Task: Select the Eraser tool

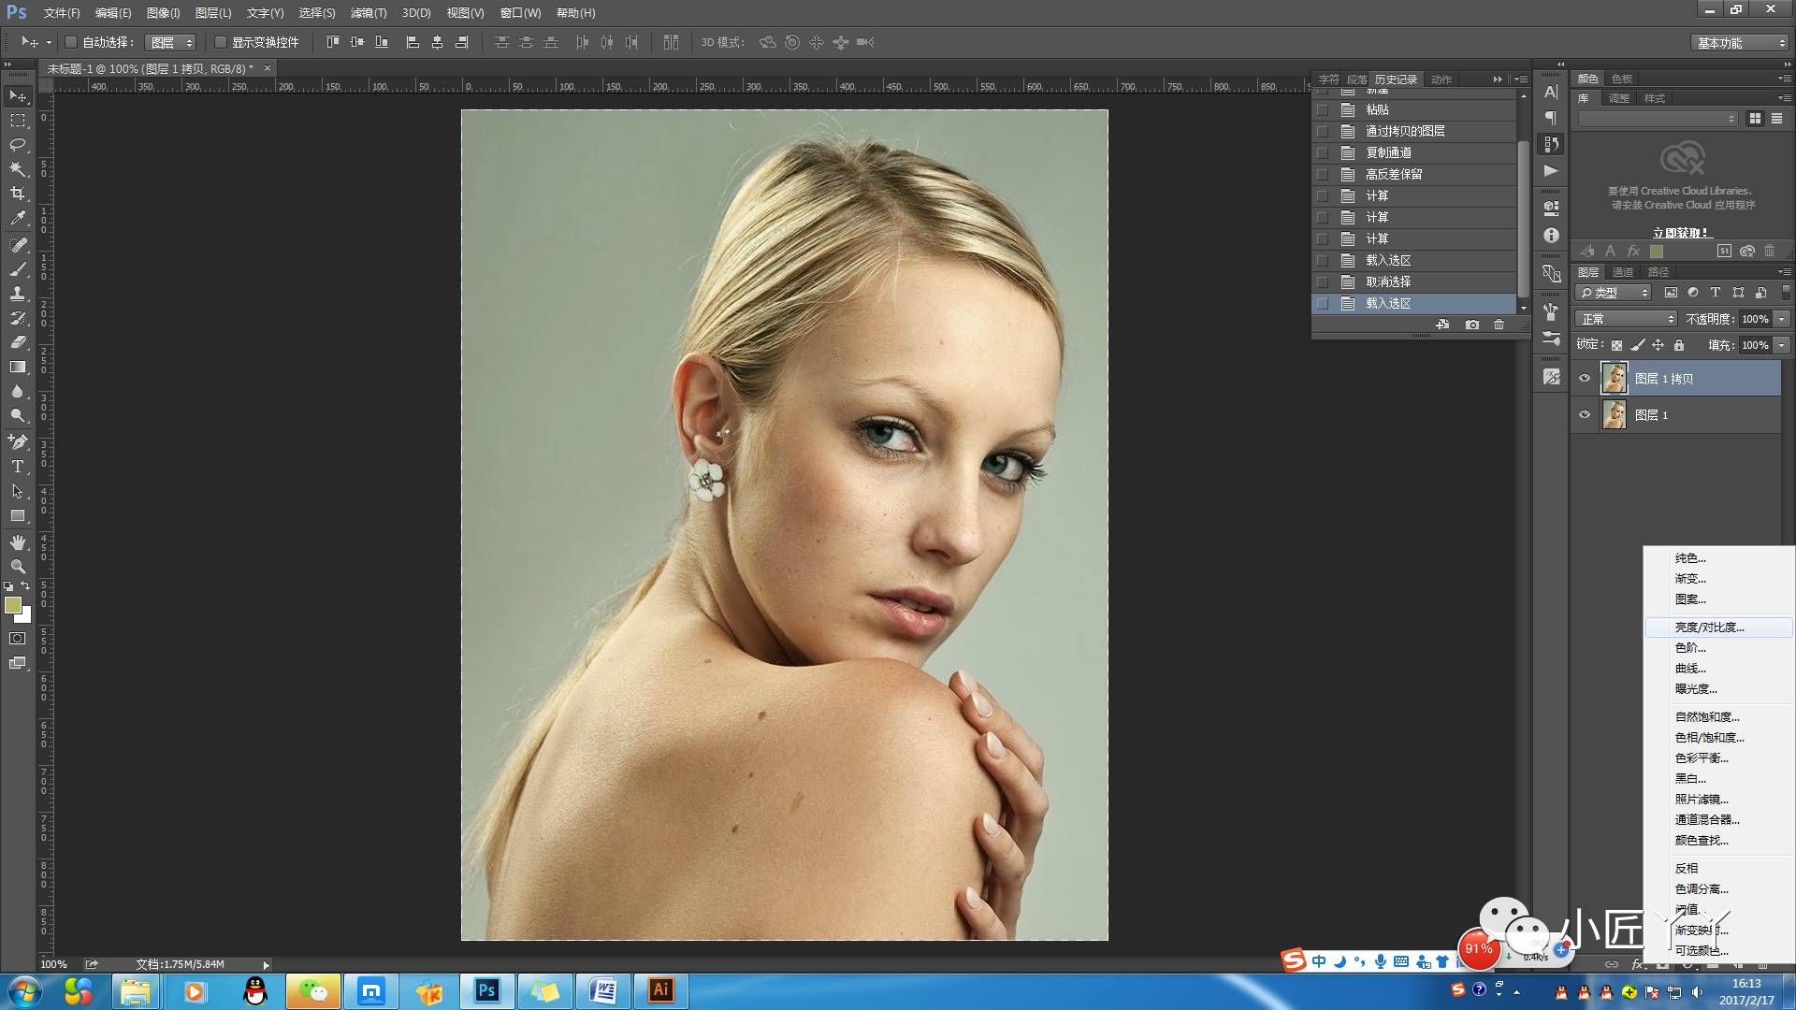Action: pos(18,342)
